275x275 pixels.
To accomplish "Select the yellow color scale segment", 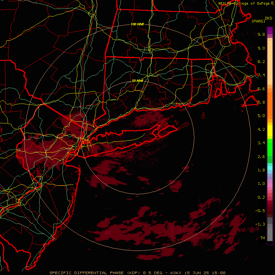I will [x=270, y=131].
